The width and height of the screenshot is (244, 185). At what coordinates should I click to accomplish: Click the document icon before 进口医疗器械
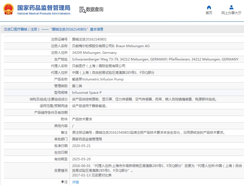click(x=6, y=29)
